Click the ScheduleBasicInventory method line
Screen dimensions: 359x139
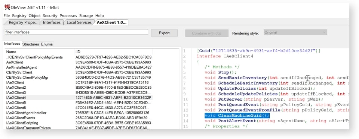click(277, 83)
